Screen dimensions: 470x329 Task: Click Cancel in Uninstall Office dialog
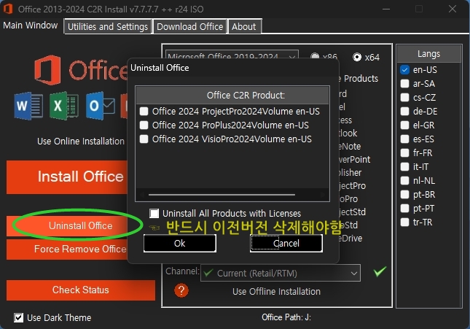(x=286, y=243)
